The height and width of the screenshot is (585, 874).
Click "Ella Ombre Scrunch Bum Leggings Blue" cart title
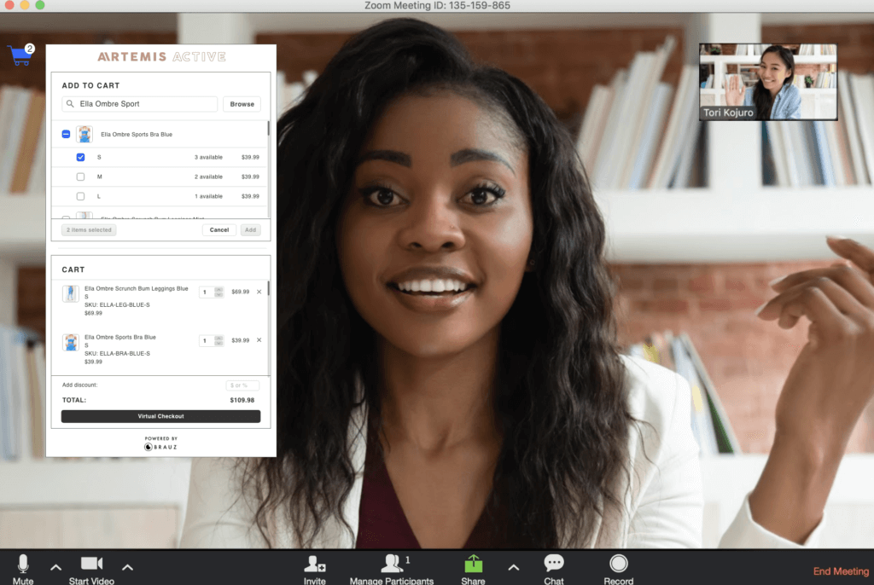click(136, 288)
